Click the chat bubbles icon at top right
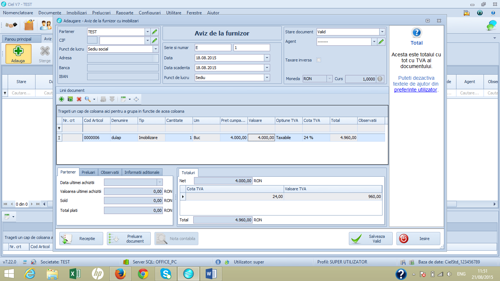Viewport: 500px width, 281px height. 491,25
